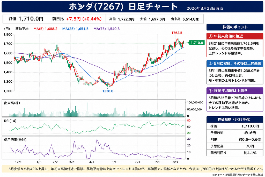Click the 短・中期の上昇トレンドが明確。 sentence

pyautogui.click(x=232, y=81)
